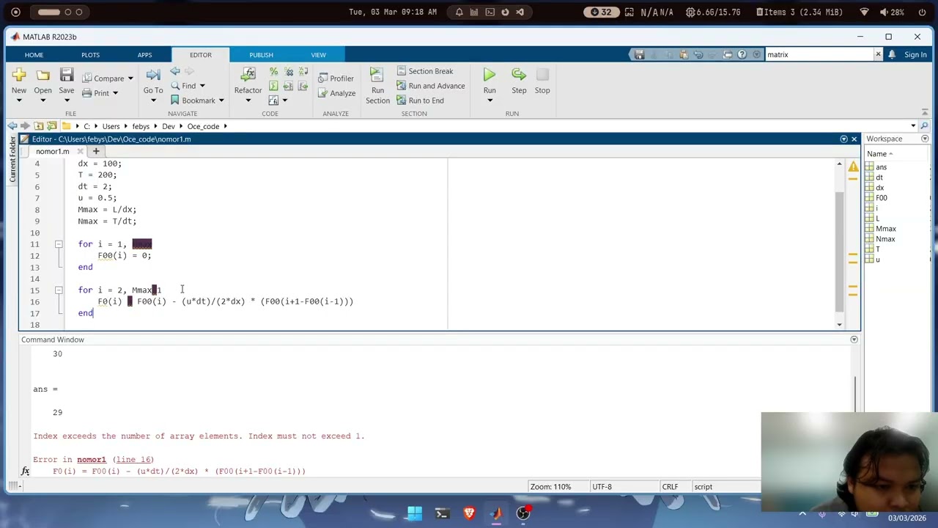Click the Open folder icon
The height and width of the screenshot is (528, 938).
pyautogui.click(x=43, y=75)
